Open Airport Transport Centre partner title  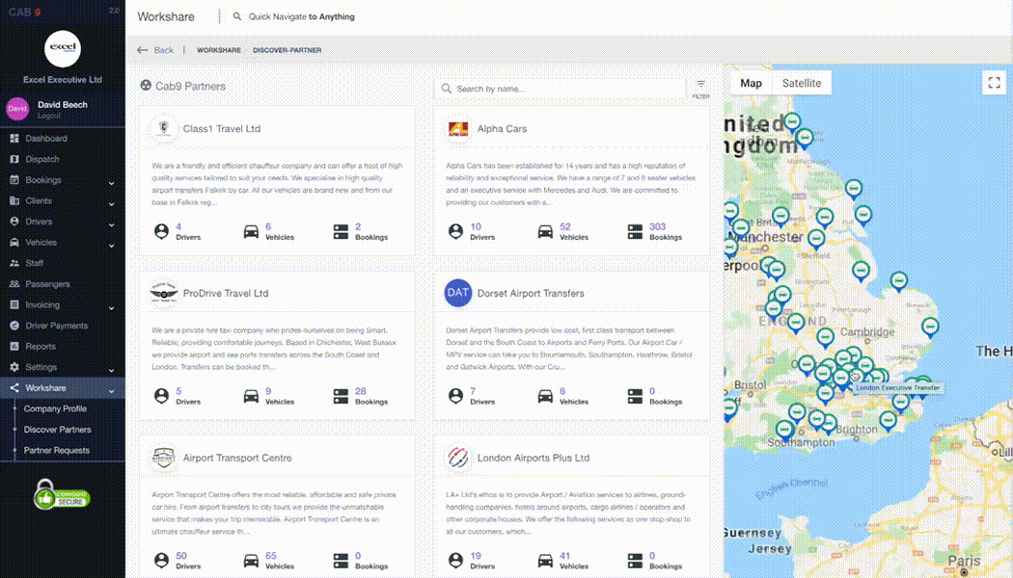[x=237, y=458]
